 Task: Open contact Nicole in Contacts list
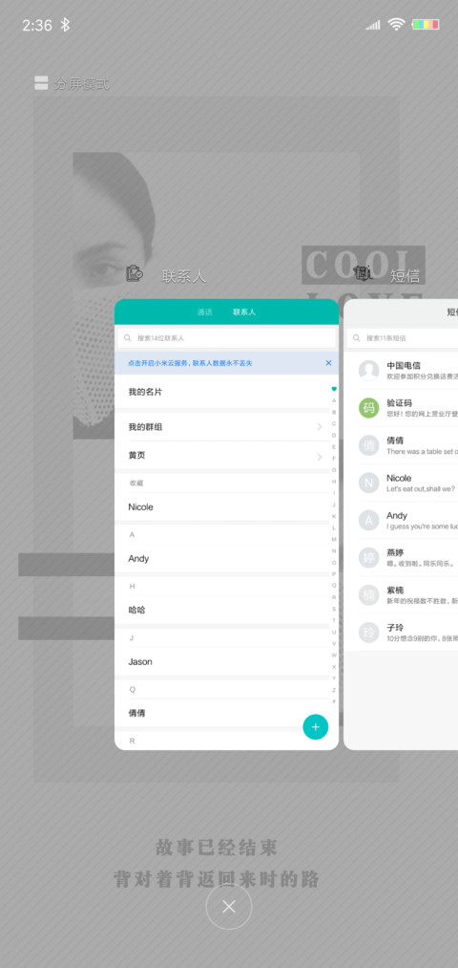pos(222,506)
